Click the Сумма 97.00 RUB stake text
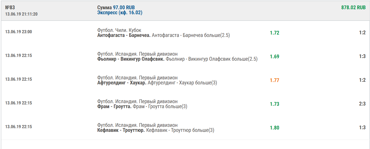370x149 pixels. pos(116,7)
